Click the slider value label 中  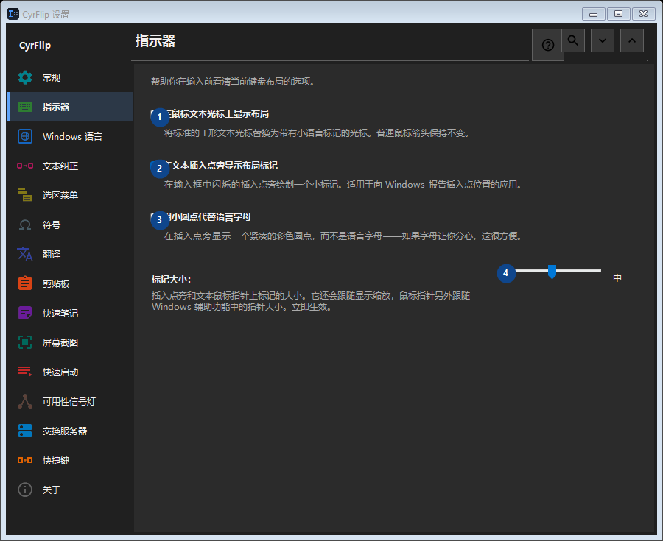click(617, 278)
